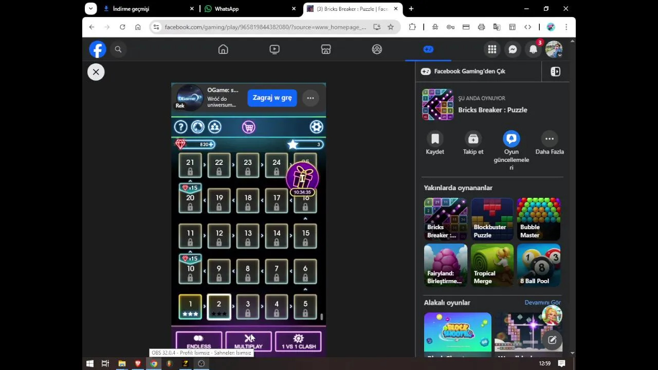This screenshot has height=370, width=658.
Task: Open Facebook apps grid menu
Action: pos(492,49)
